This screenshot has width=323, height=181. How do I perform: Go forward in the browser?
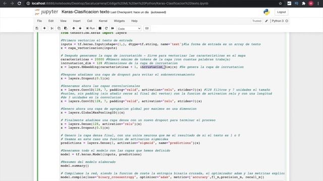[x=12, y=4]
